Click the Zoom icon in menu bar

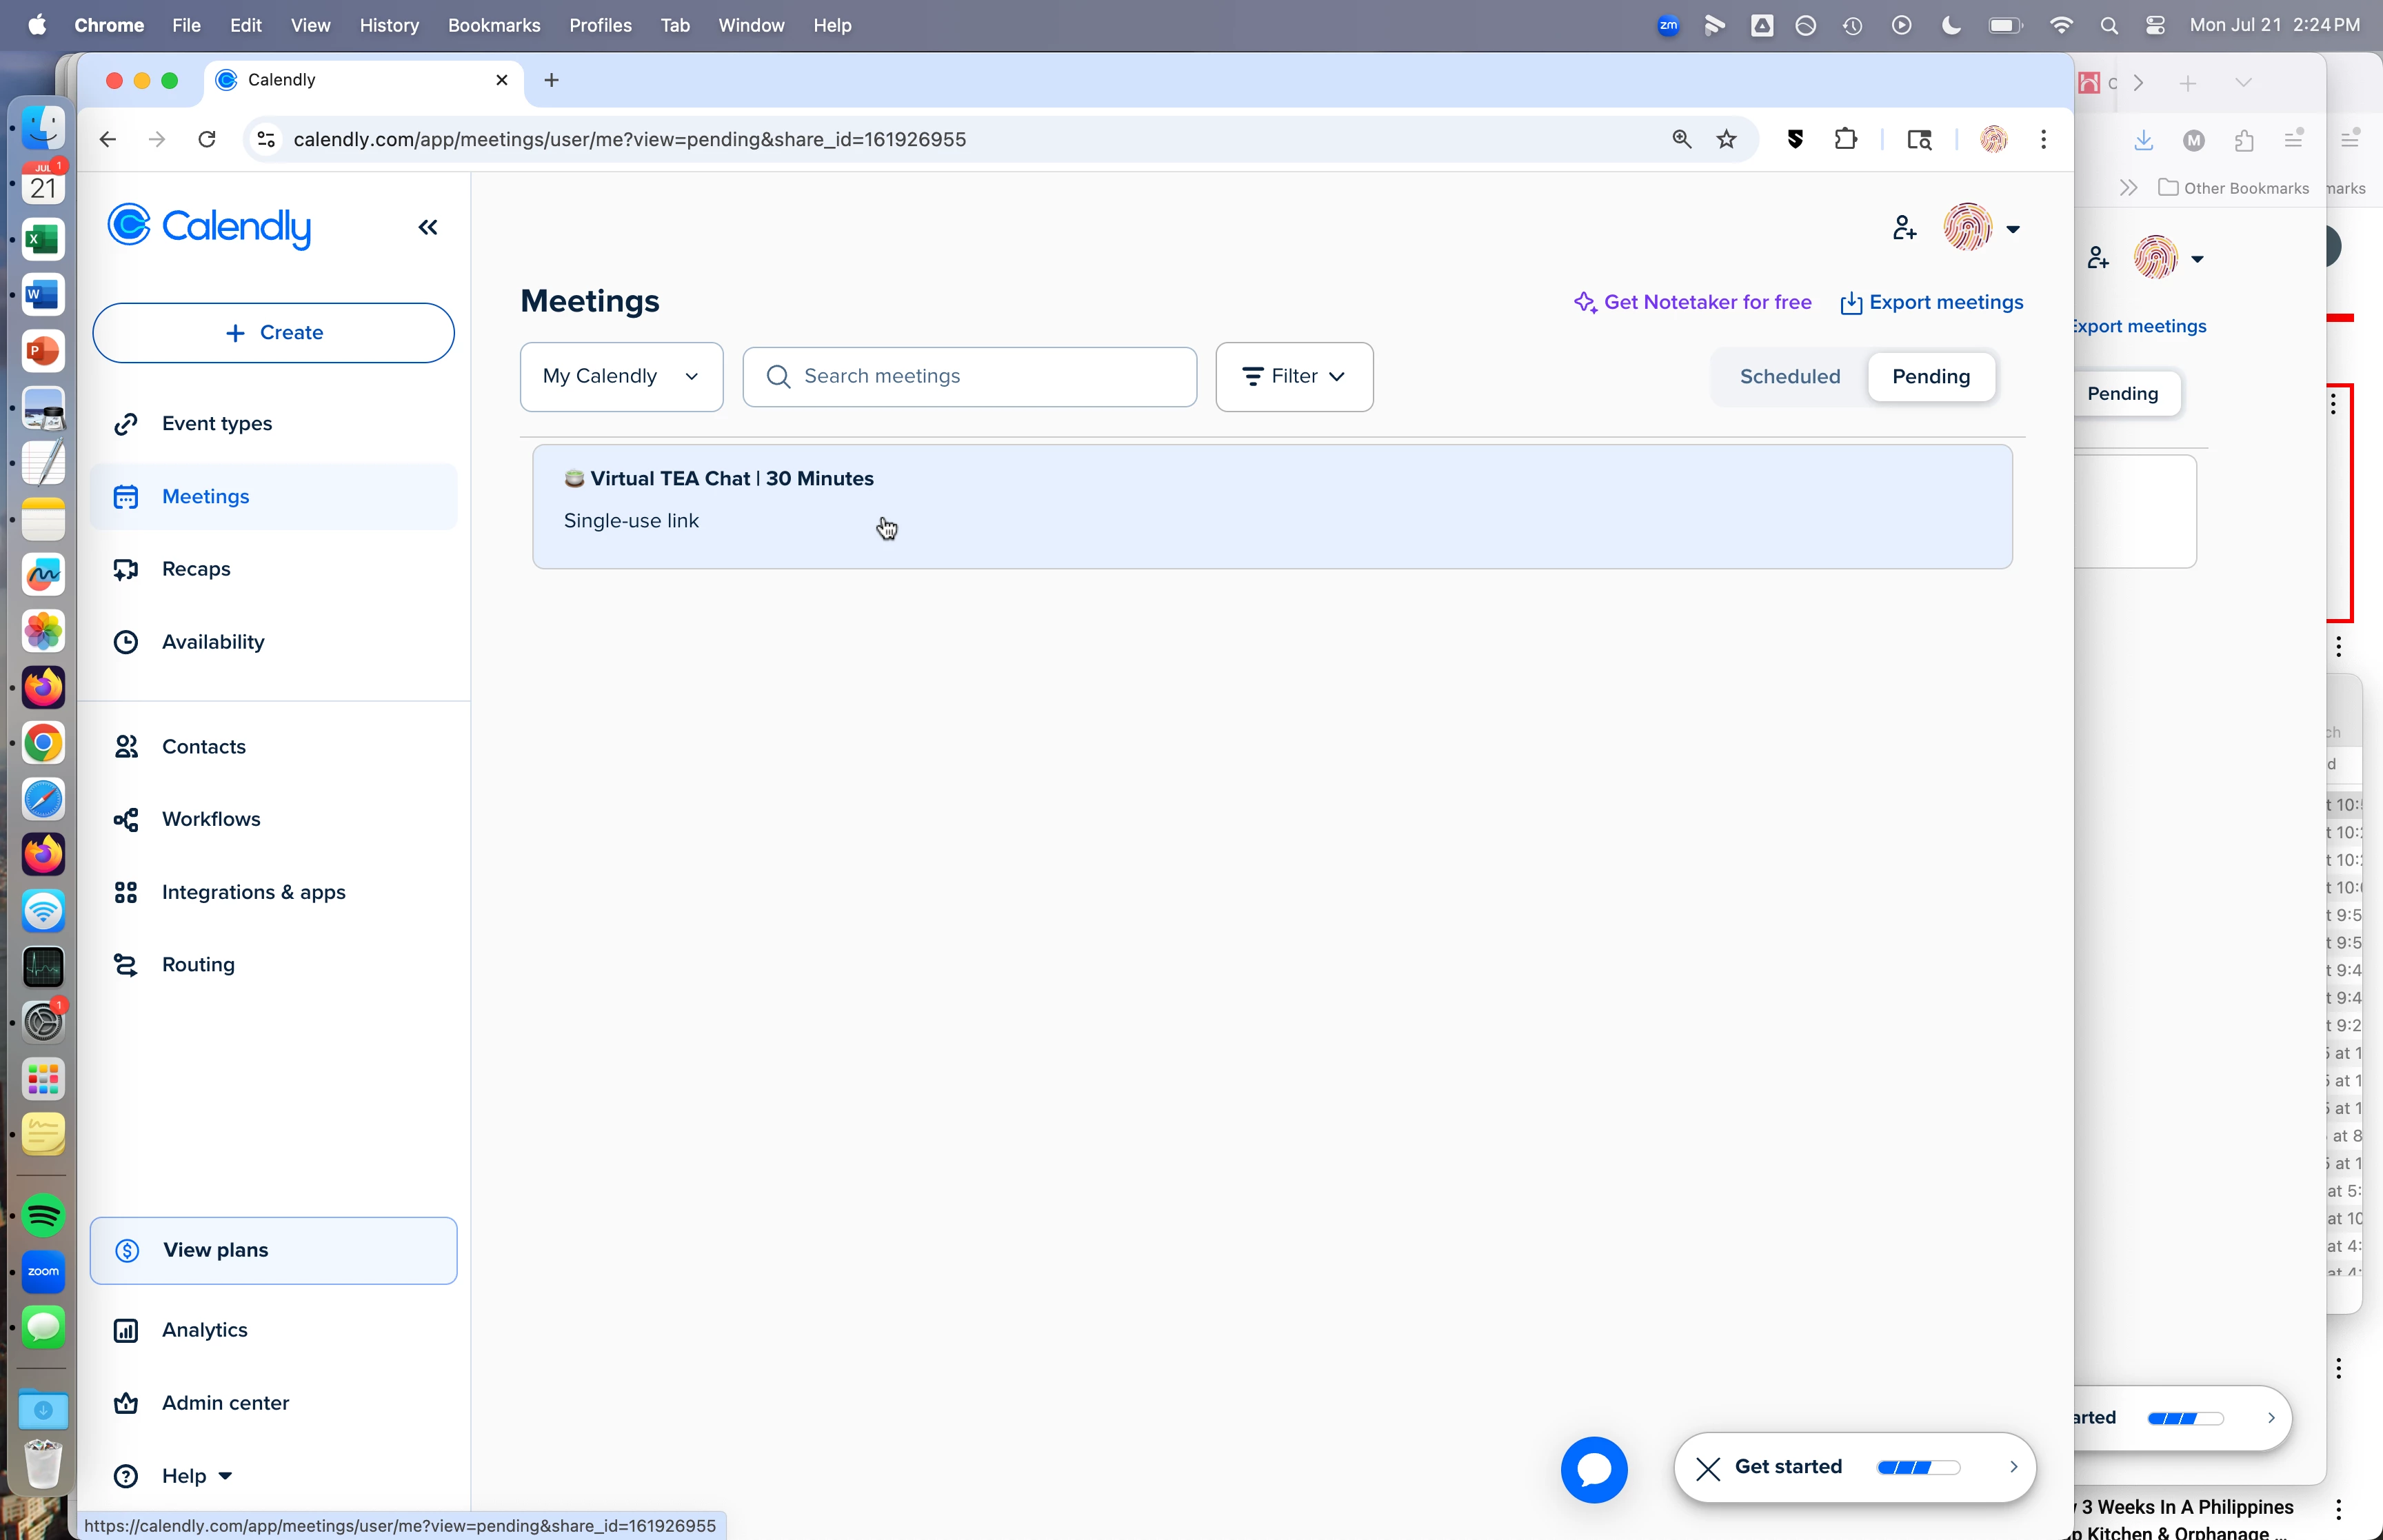[x=1668, y=25]
